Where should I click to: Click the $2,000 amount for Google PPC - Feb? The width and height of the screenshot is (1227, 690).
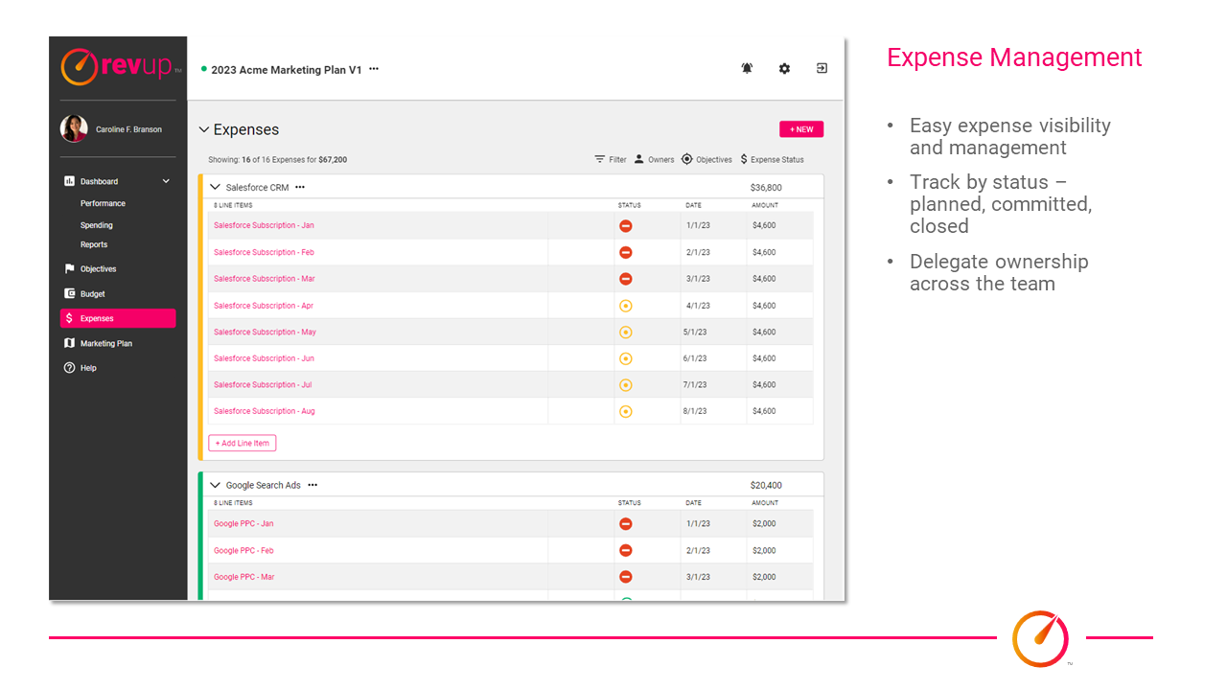[764, 551]
